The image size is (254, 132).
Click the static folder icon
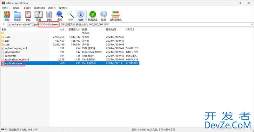coord(3,37)
